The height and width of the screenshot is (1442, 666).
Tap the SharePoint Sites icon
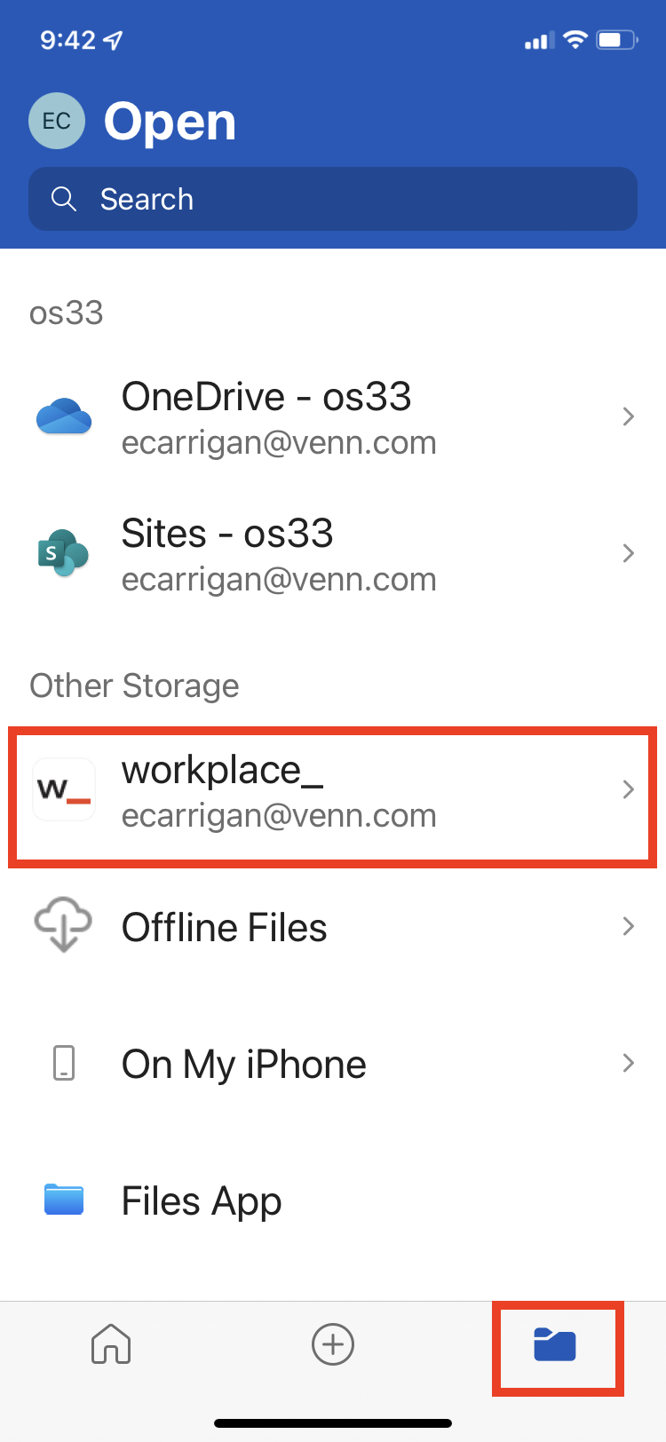coord(63,553)
